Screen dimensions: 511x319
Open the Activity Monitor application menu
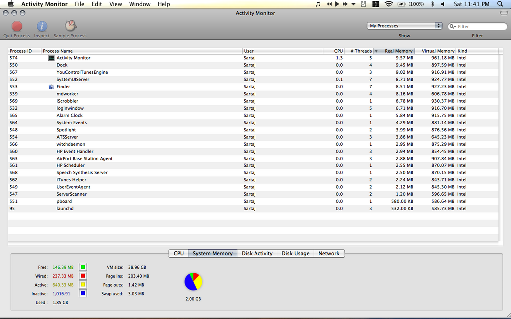pyautogui.click(x=44, y=4)
